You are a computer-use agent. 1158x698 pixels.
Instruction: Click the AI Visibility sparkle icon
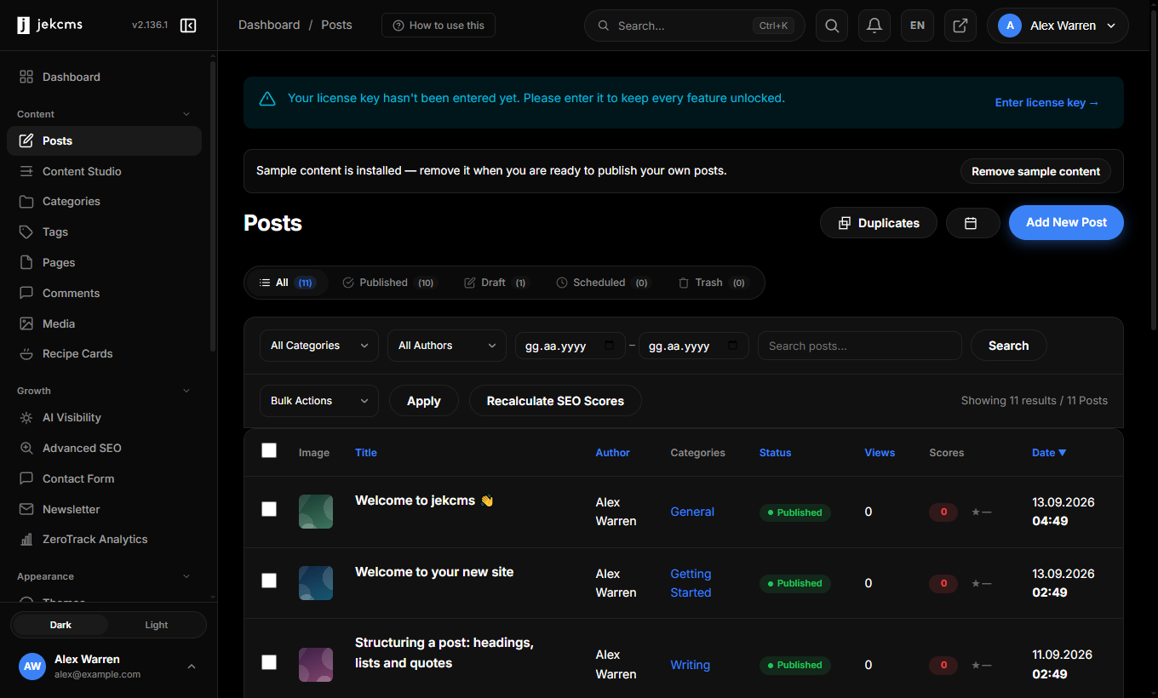pyautogui.click(x=26, y=418)
